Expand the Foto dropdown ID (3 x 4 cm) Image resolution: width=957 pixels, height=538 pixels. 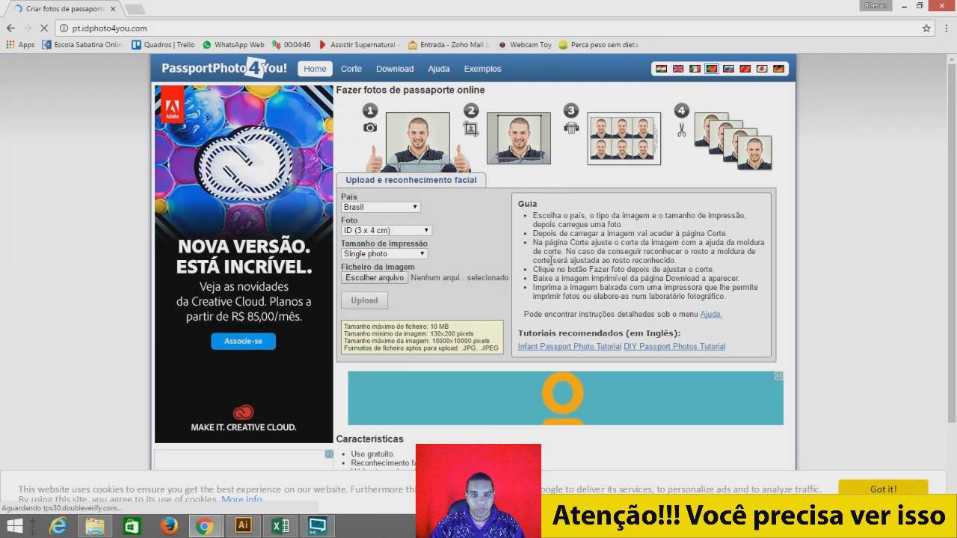pos(386,230)
